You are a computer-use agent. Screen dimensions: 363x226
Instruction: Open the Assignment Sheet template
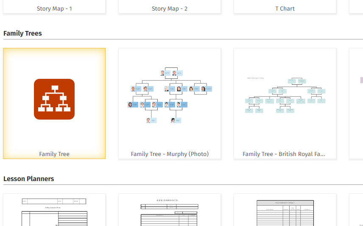click(x=285, y=210)
